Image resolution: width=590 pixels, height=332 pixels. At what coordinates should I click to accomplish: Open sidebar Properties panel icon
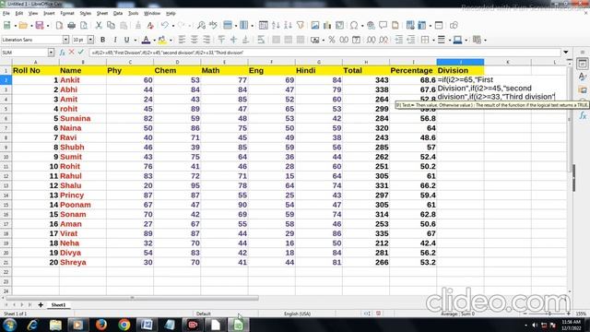click(583, 64)
